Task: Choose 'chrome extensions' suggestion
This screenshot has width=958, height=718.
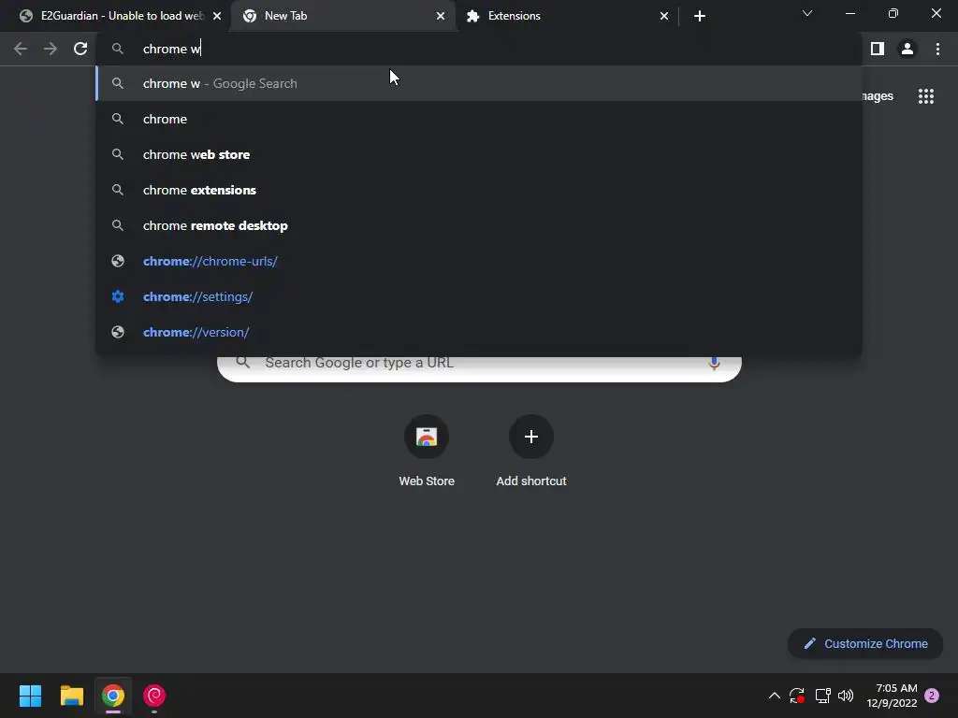Action: coord(478,190)
